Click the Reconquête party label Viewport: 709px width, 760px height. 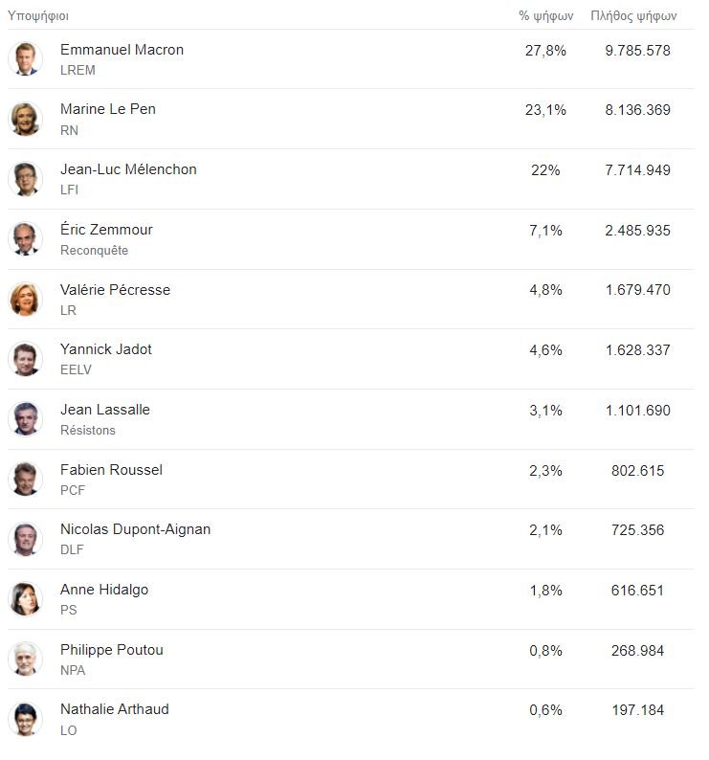[94, 251]
